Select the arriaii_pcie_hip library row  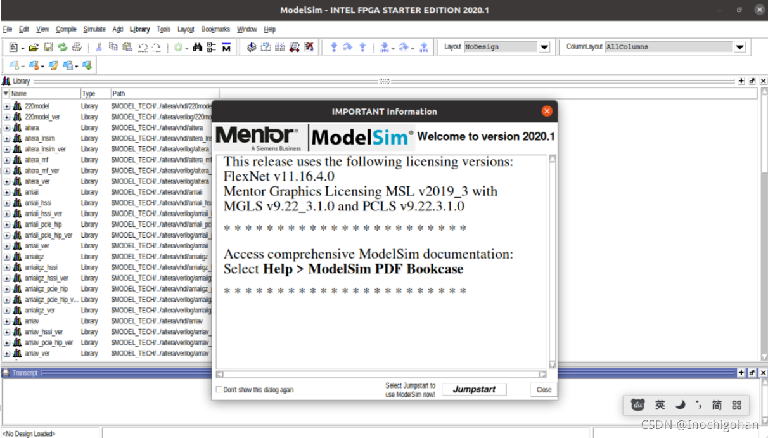pyautogui.click(x=108, y=224)
